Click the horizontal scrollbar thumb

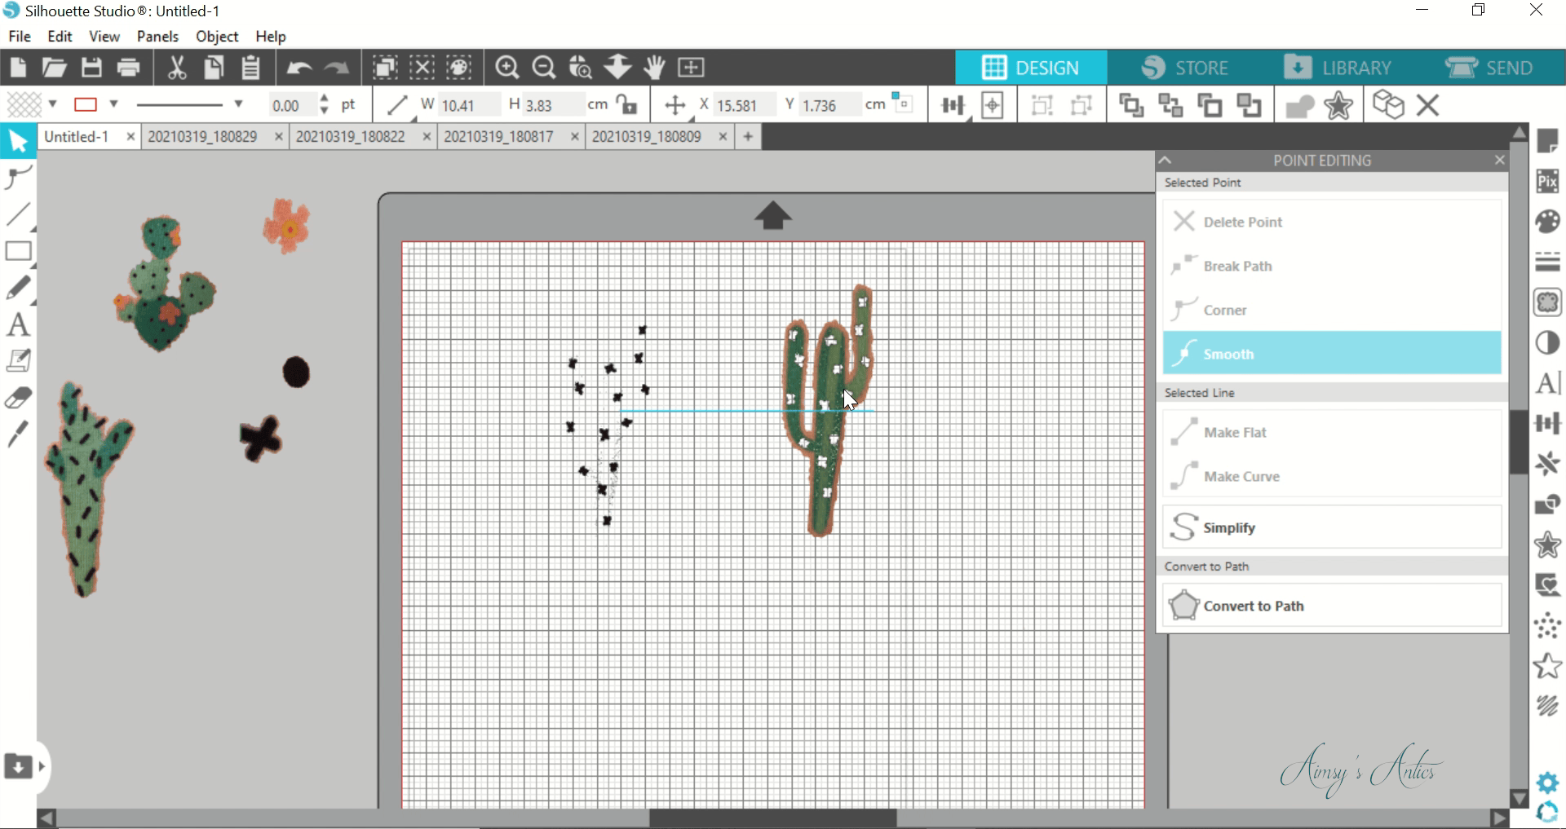click(x=773, y=818)
